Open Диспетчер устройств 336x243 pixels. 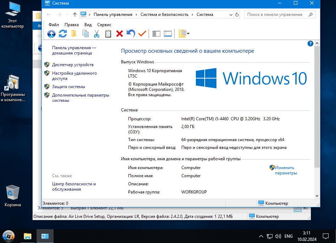[x=73, y=65]
